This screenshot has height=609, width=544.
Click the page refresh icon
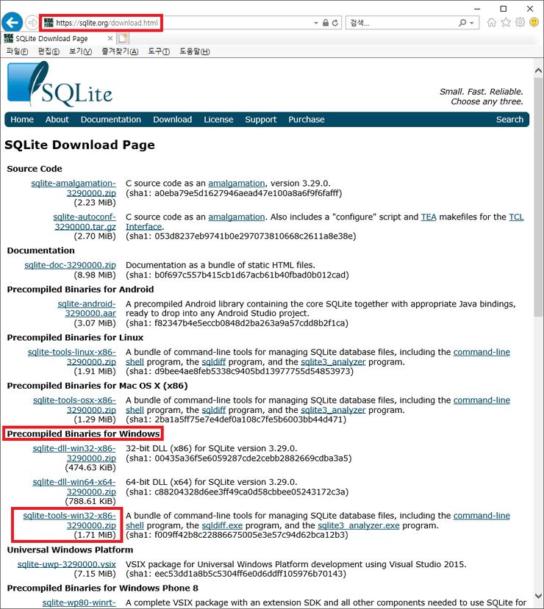(x=336, y=24)
